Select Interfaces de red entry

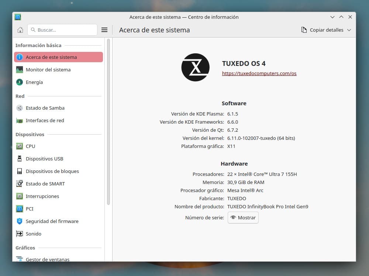pyautogui.click(x=58, y=121)
